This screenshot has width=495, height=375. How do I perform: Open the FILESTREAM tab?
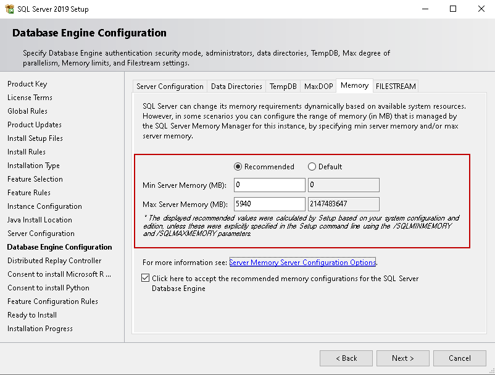[x=396, y=86]
